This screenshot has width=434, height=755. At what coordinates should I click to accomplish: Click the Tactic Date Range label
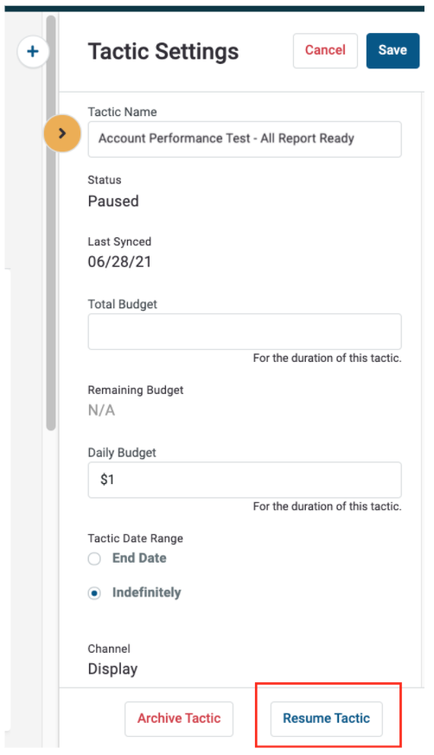pyautogui.click(x=136, y=539)
